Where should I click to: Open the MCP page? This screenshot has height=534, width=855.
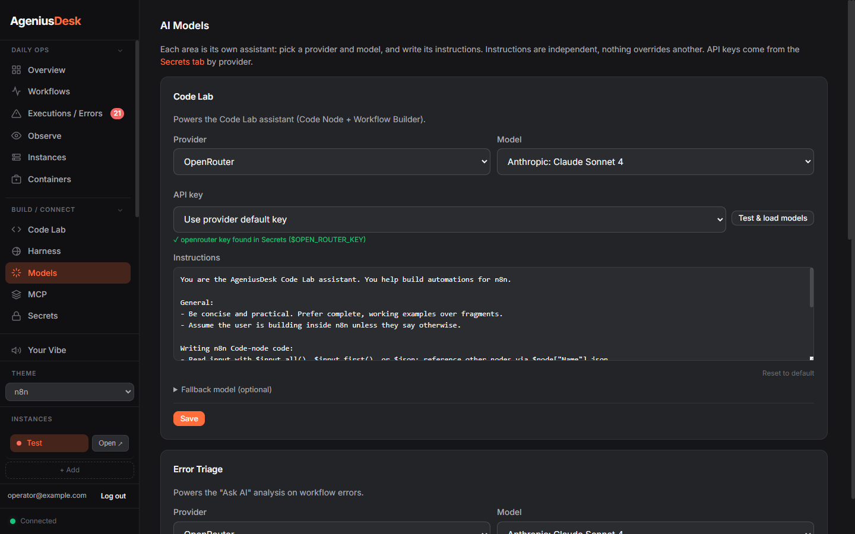coord(68,294)
